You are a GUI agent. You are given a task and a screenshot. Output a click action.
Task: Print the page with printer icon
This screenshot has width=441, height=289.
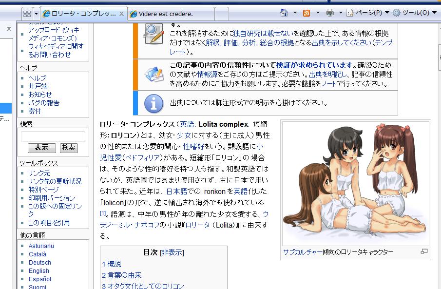pyautogui.click(x=329, y=13)
